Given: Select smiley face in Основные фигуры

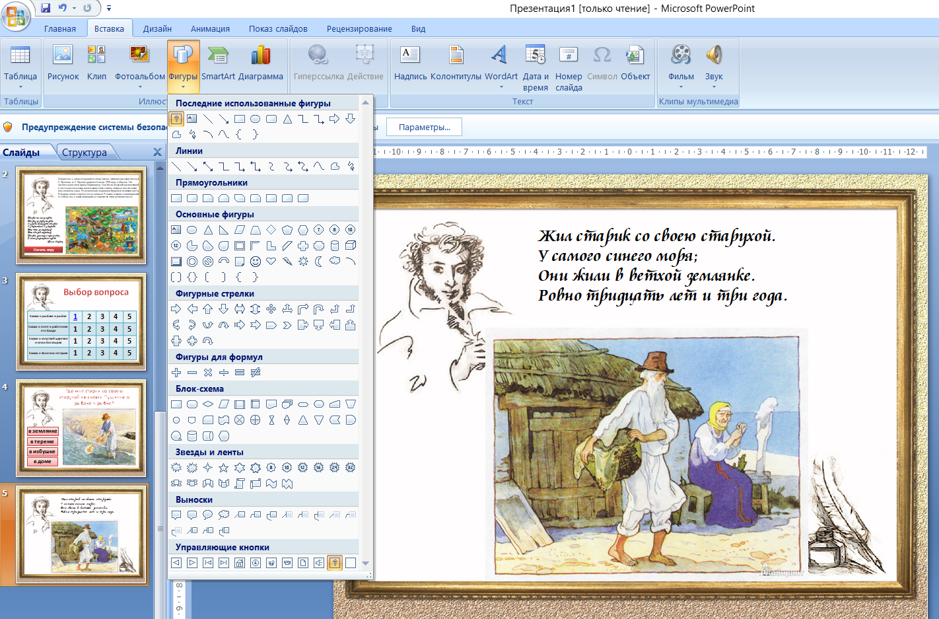Looking at the screenshot, I should 256,262.
